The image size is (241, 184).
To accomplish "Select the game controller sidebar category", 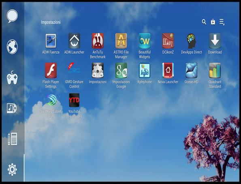I will (x=12, y=78).
